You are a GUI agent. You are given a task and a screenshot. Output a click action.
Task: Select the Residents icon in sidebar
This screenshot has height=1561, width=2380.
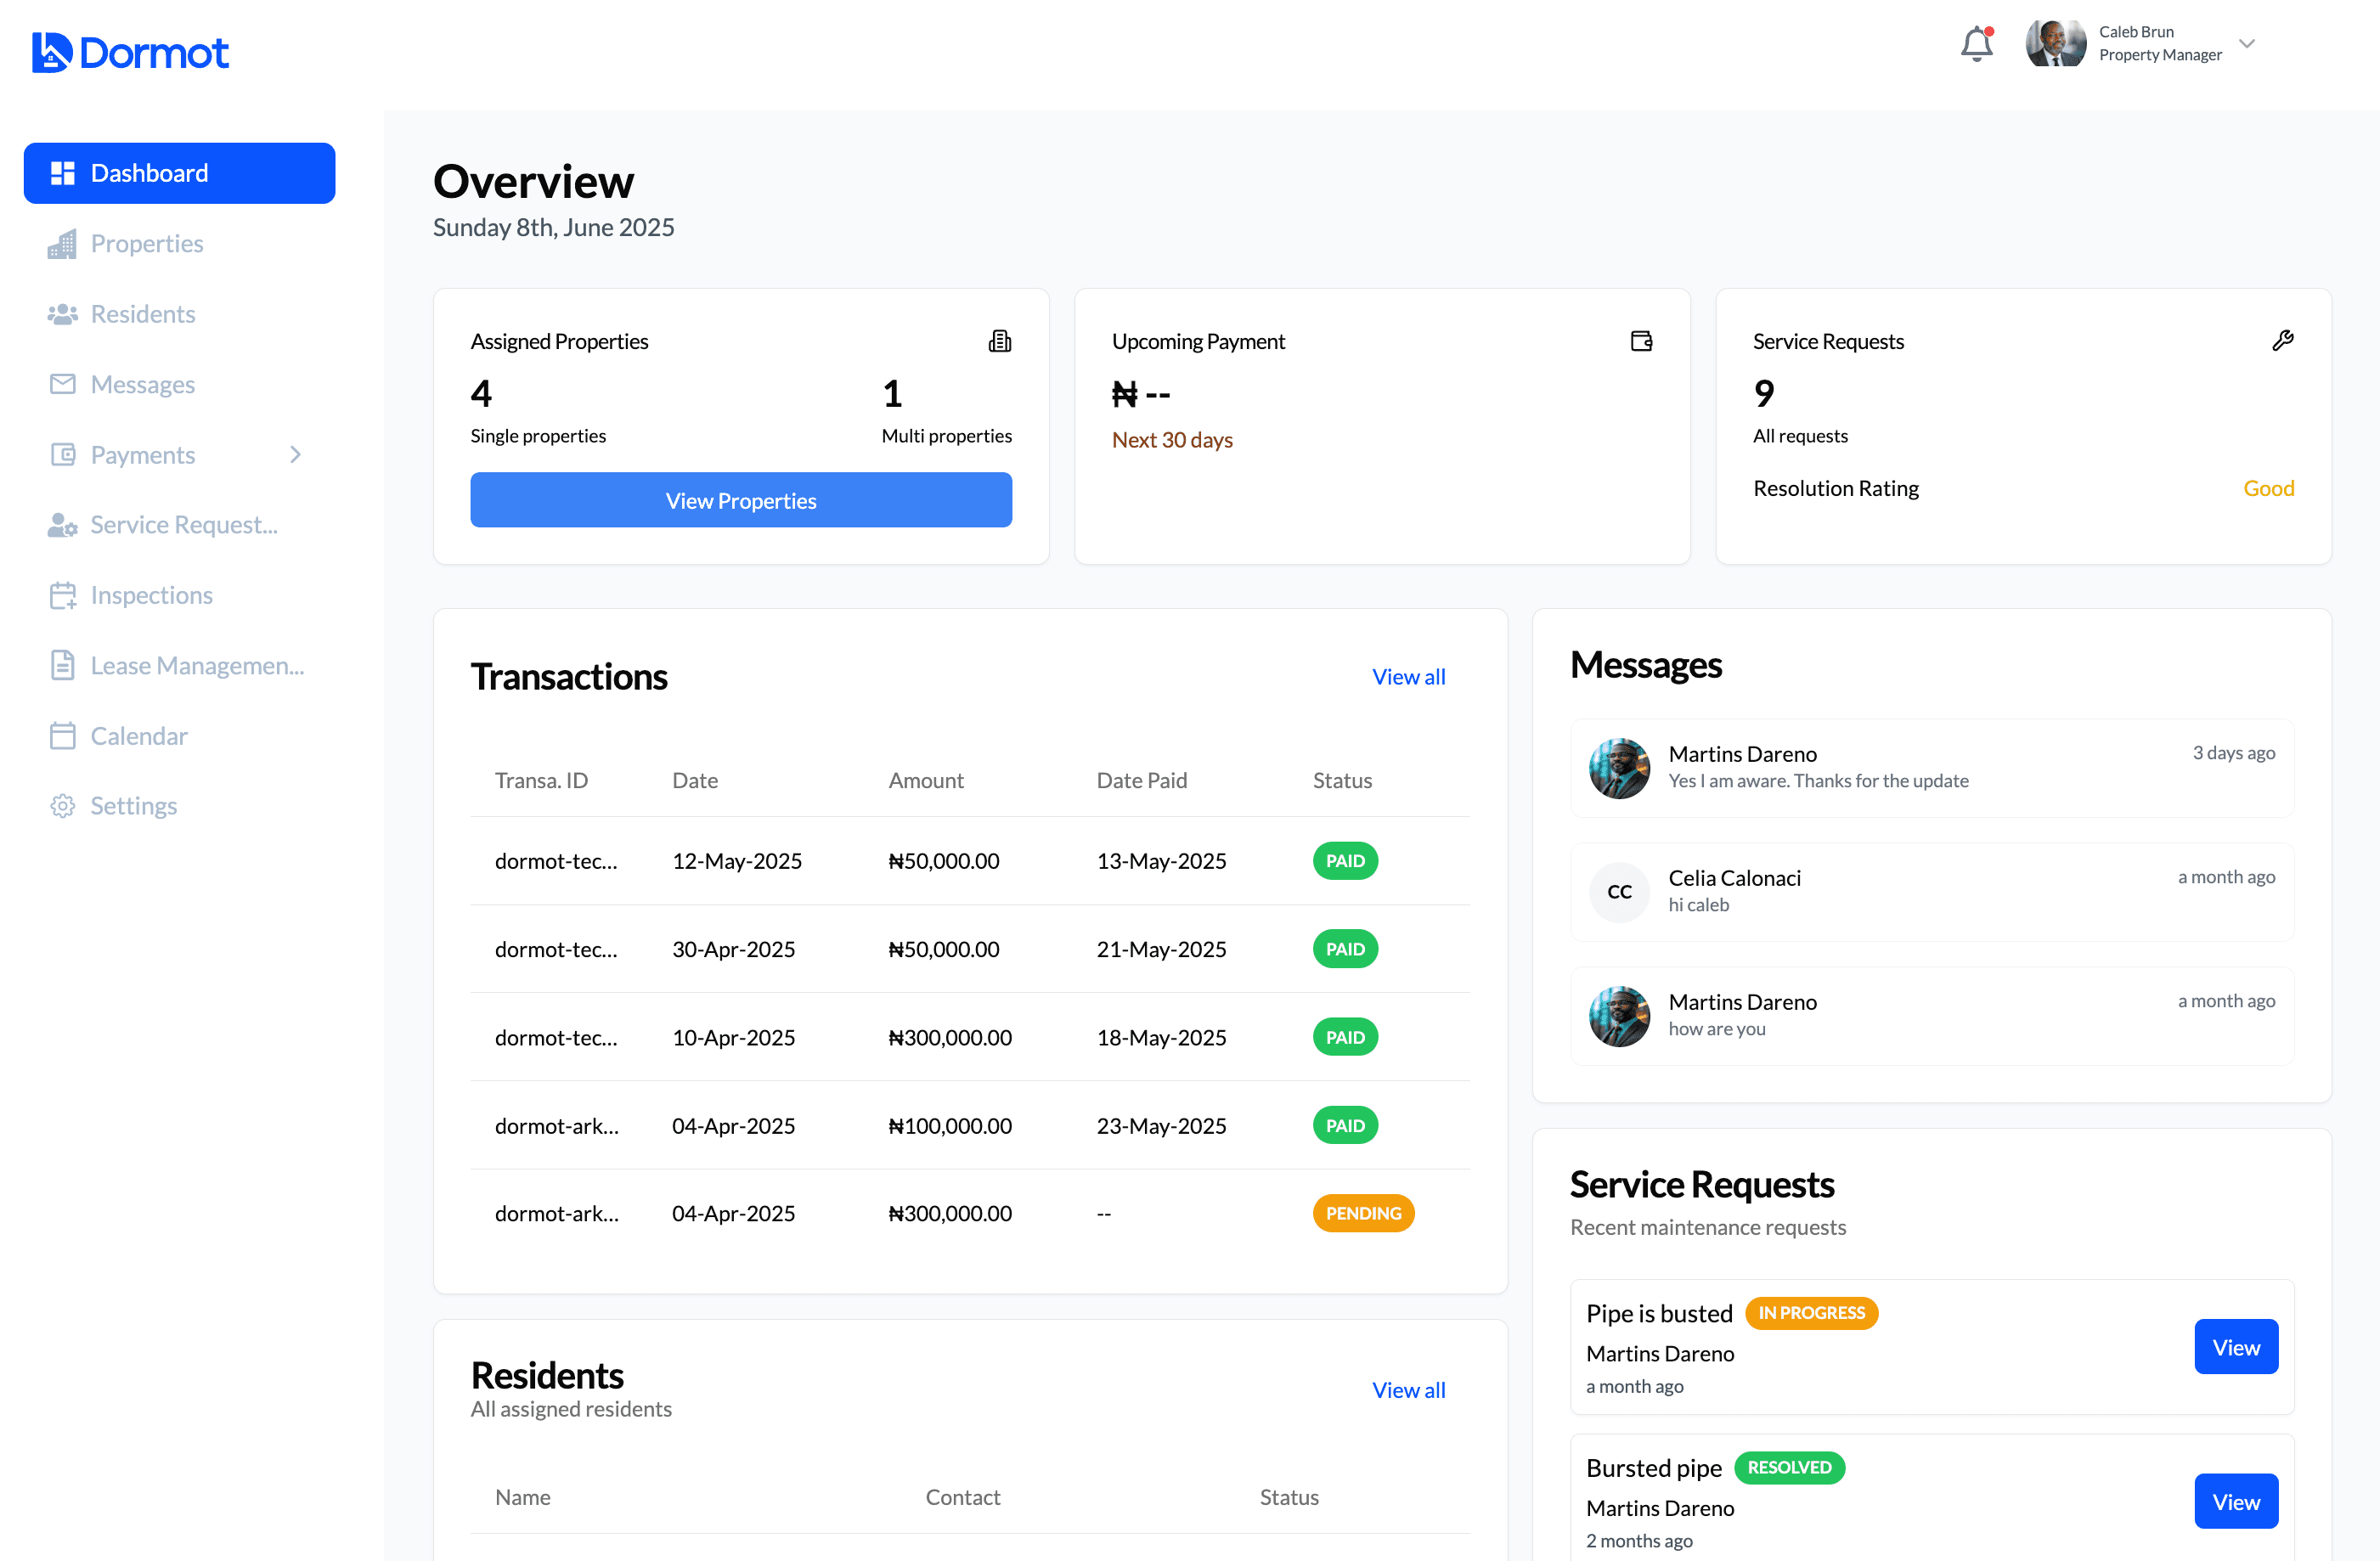tap(62, 313)
